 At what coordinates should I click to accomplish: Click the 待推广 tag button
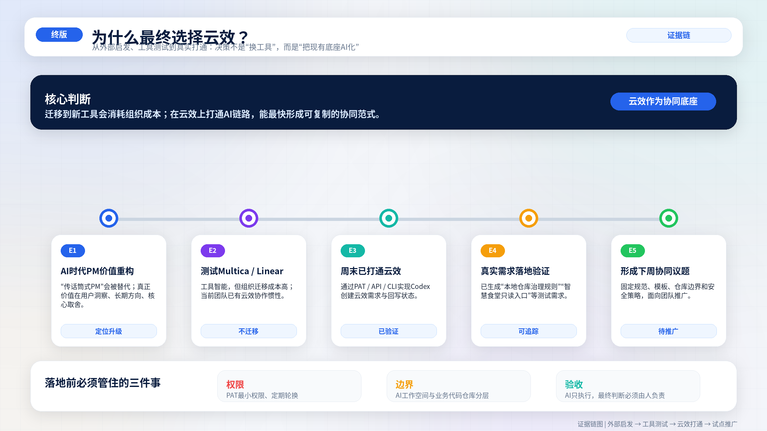pyautogui.click(x=669, y=331)
